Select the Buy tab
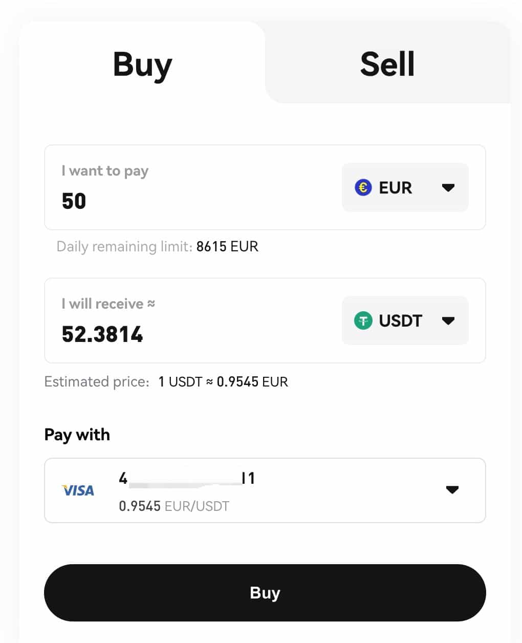This screenshot has height=643, width=522. pyautogui.click(x=142, y=64)
